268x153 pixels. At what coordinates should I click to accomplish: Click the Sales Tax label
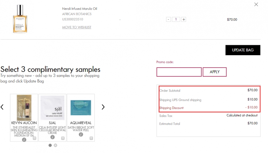[166, 116]
